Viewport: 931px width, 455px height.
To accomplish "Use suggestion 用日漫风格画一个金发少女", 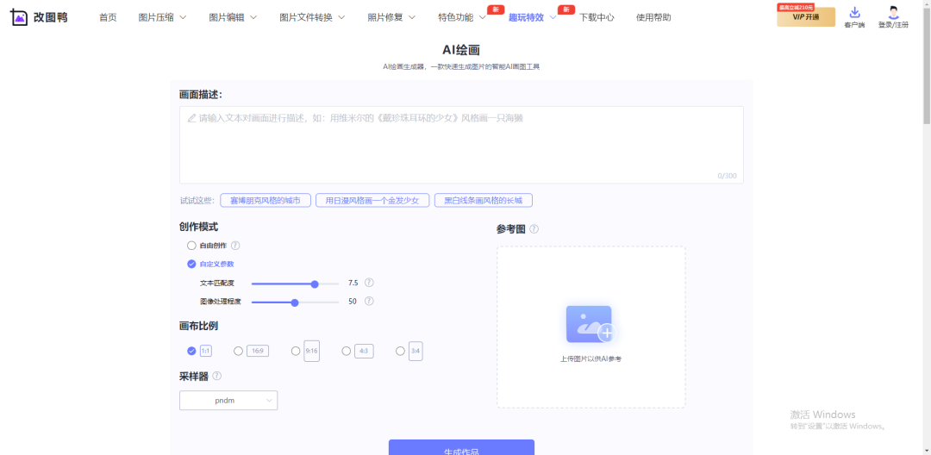I will 372,201.
